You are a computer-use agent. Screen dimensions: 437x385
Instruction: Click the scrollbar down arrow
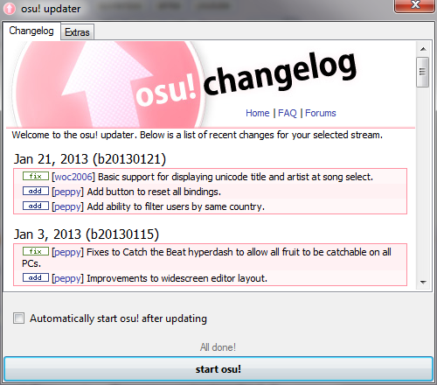[423, 282]
